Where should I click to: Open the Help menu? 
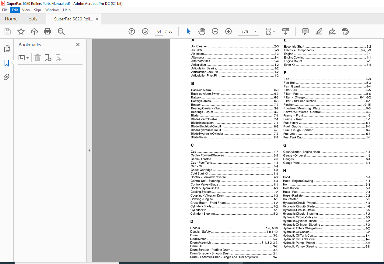click(67, 10)
